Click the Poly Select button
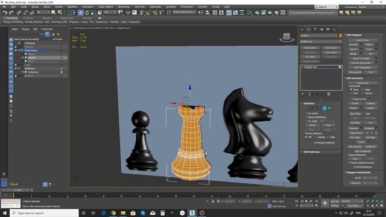This screenshot has height=217, width=386. tap(332, 52)
